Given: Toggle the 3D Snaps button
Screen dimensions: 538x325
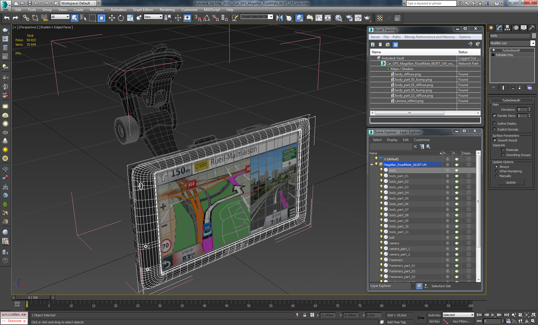Looking at the screenshot, I should pyautogui.click(x=198, y=18).
